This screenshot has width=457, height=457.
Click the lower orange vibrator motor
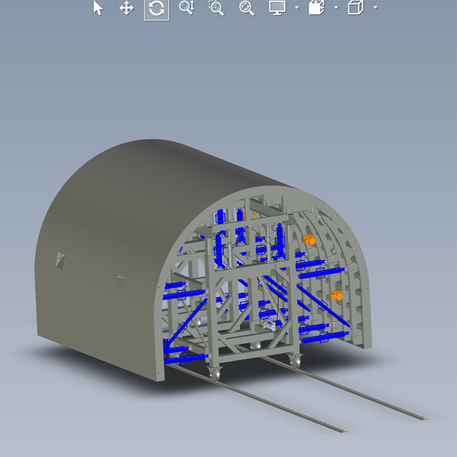pyautogui.click(x=336, y=295)
